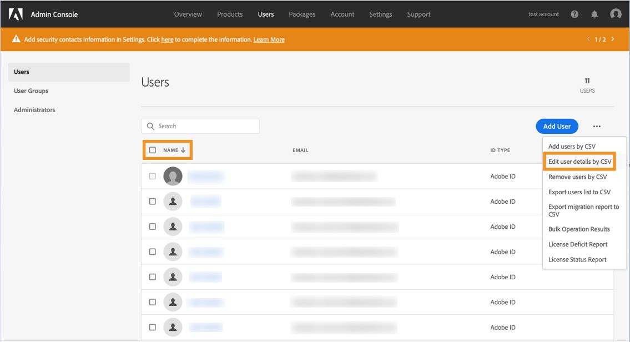
Task: Open the Account tab
Action: [x=342, y=14]
